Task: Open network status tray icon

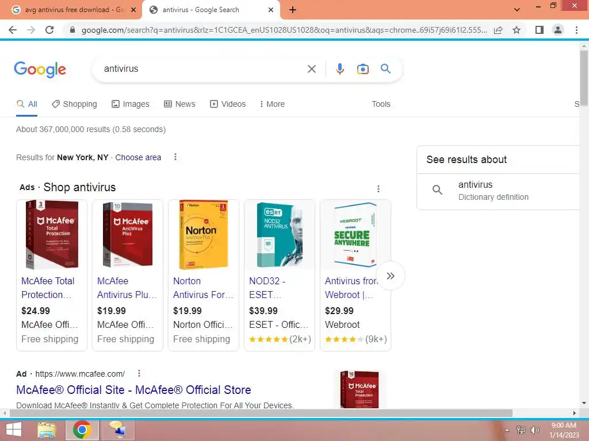Action: click(x=521, y=430)
